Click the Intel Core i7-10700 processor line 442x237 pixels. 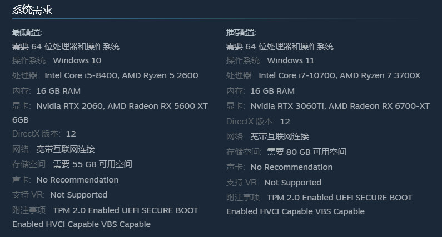tap(339, 75)
